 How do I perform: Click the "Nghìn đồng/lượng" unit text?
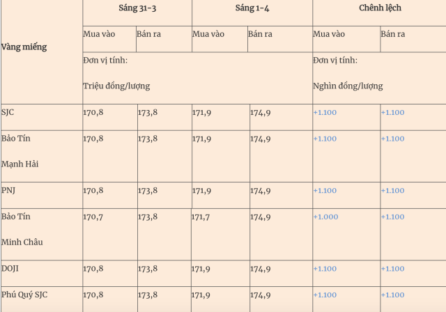point(348,86)
